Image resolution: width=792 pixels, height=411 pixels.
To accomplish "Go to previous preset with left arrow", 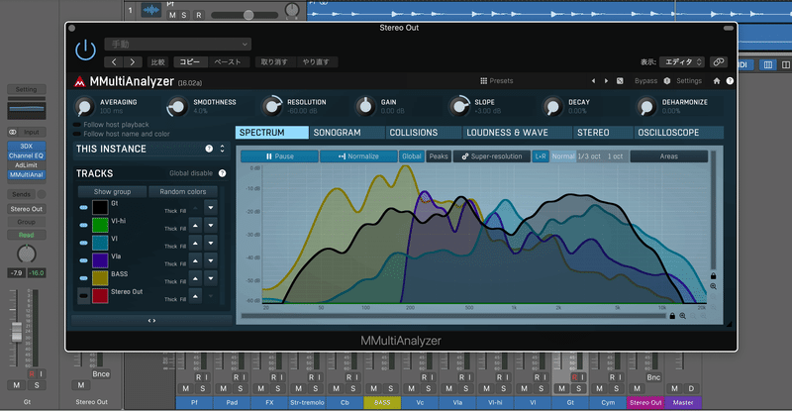I will click(114, 61).
